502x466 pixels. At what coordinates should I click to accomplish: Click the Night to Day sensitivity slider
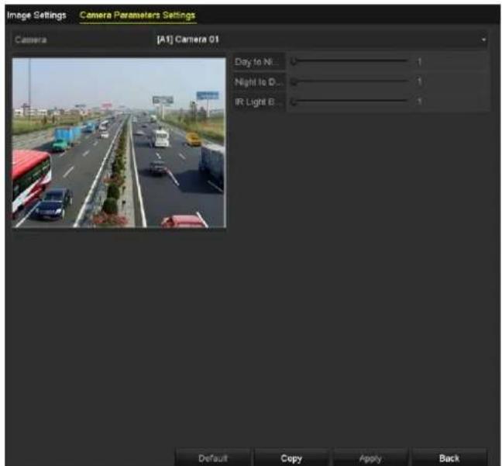click(349, 81)
